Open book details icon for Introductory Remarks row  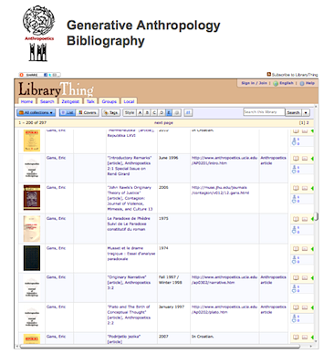(296, 159)
